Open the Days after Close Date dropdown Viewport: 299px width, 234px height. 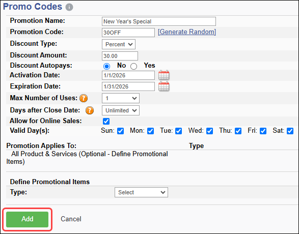click(x=121, y=110)
